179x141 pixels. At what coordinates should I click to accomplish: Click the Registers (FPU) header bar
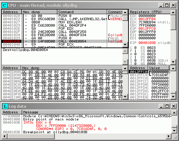(x=150, y=12)
